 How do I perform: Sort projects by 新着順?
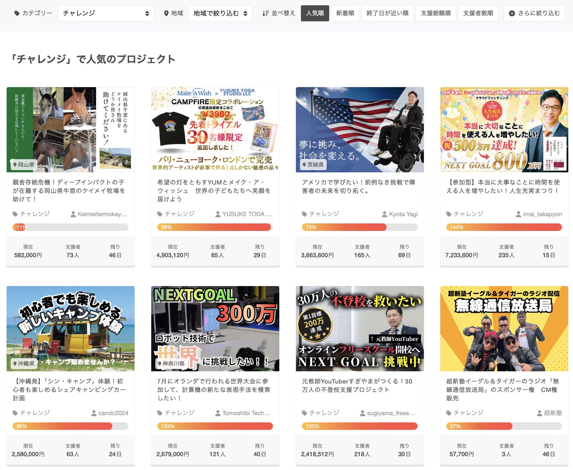pos(345,13)
